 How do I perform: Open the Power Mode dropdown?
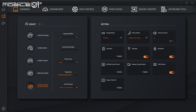(138, 38)
